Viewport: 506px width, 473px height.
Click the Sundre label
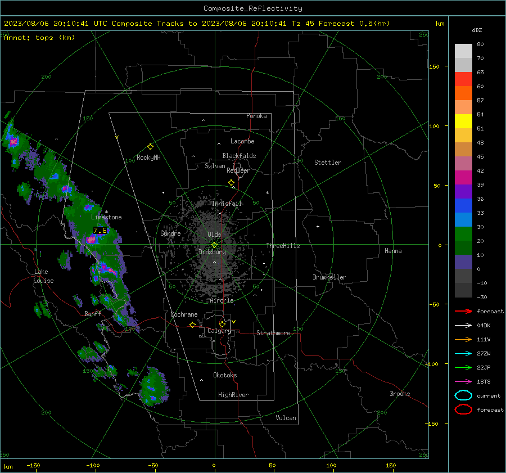(170, 233)
